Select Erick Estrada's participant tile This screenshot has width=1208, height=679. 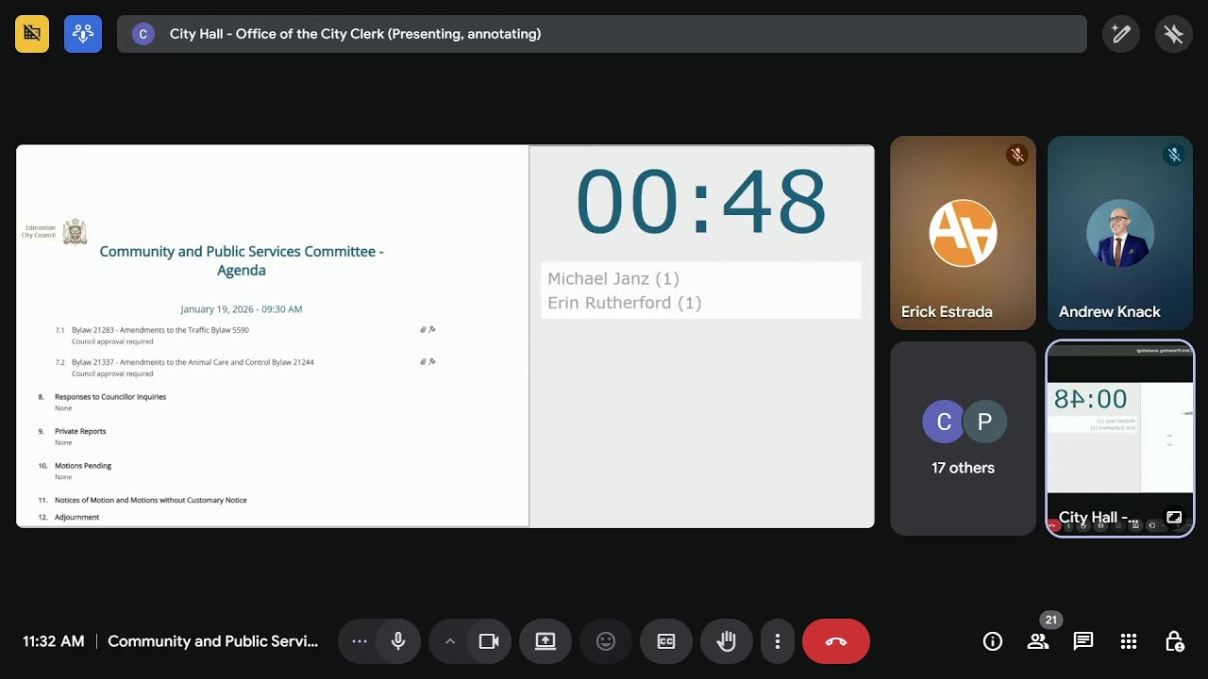point(963,233)
